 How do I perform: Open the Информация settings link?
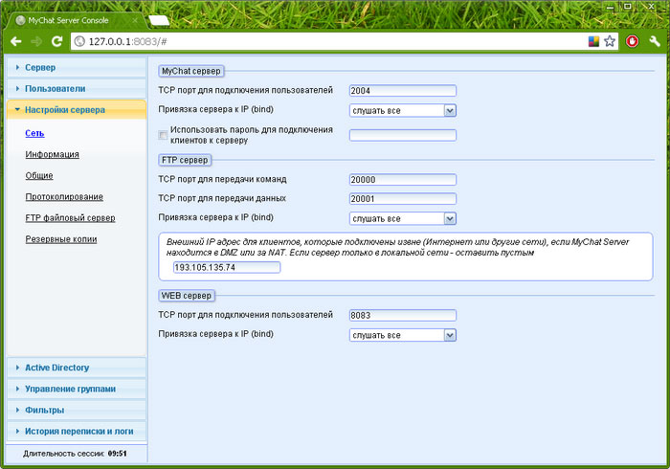(52, 154)
